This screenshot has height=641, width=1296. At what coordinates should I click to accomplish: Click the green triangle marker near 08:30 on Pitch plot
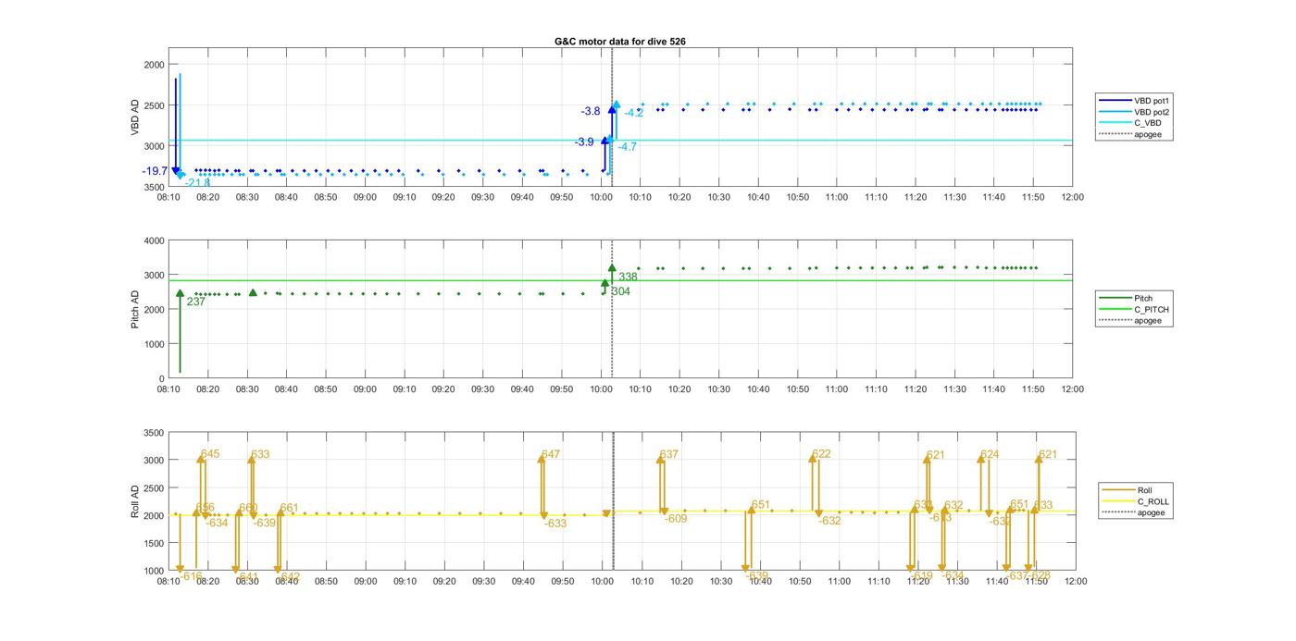[x=253, y=293]
